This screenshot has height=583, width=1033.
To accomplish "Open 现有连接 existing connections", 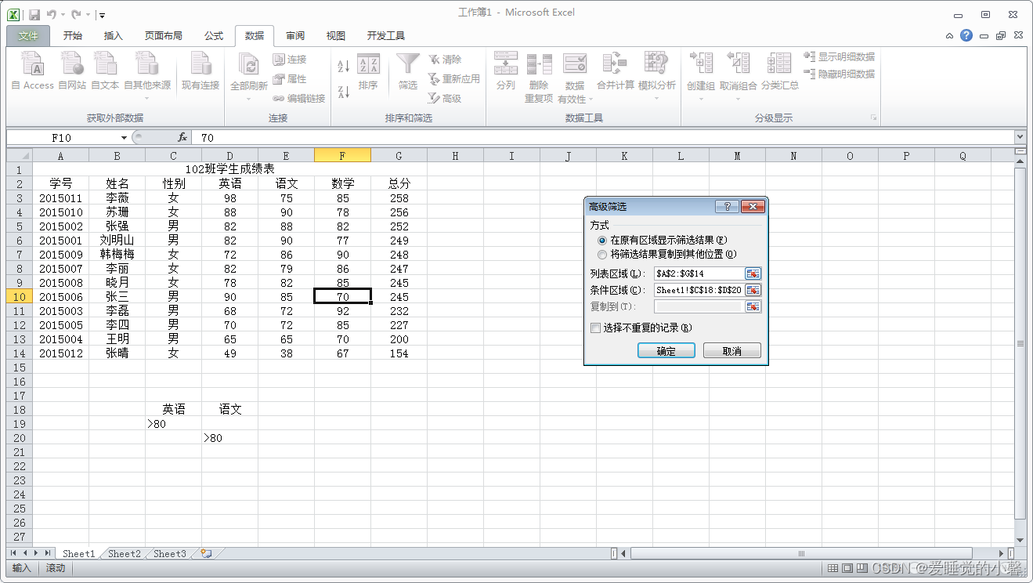I will point(200,71).
